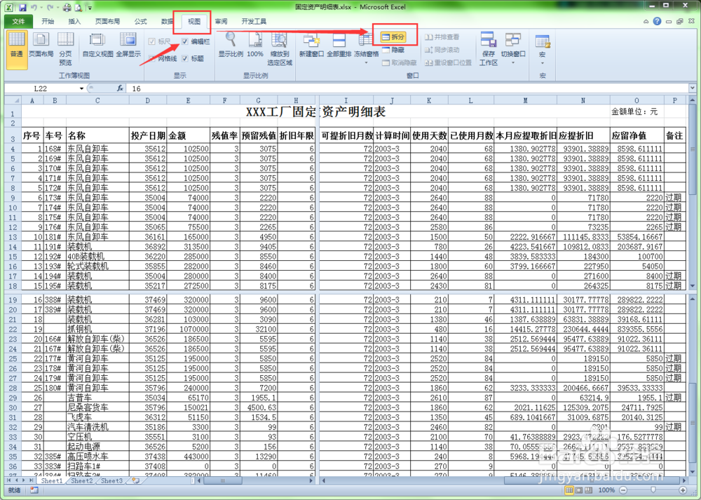Switch to the Sheet2 tab

tap(81, 481)
